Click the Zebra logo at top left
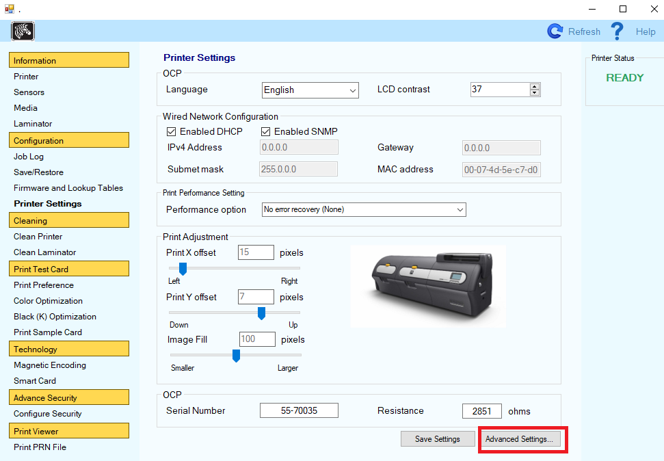Viewport: 664px width, 461px height. [23, 31]
